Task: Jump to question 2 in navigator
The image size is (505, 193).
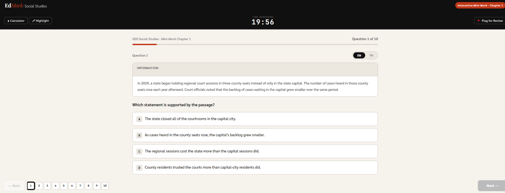Action: click(39, 186)
